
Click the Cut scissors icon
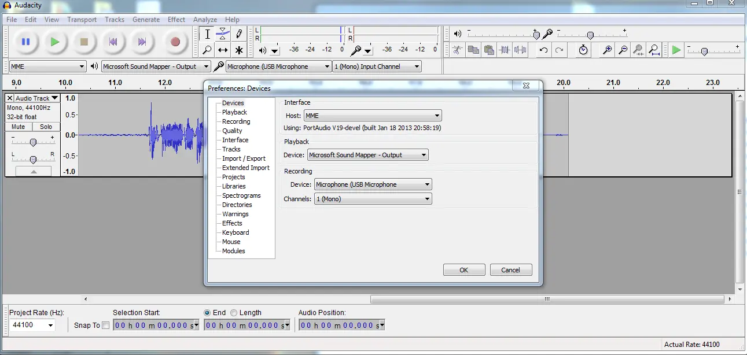tap(457, 50)
